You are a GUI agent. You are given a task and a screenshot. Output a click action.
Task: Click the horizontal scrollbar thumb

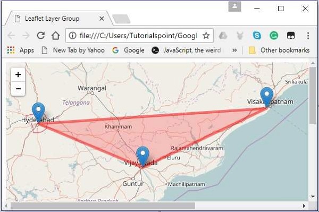click(103, 206)
